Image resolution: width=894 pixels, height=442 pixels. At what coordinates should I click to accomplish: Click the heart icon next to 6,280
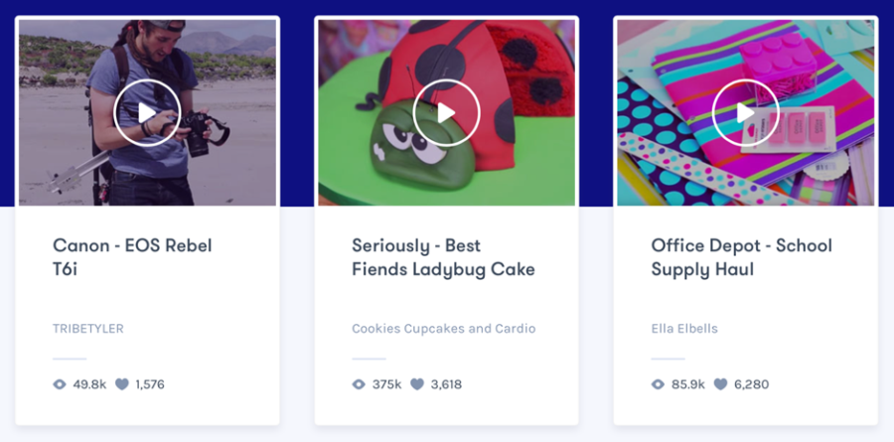tap(721, 384)
